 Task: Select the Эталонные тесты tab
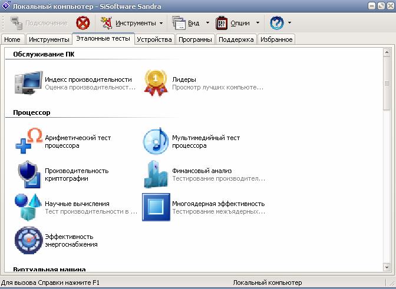pos(103,38)
